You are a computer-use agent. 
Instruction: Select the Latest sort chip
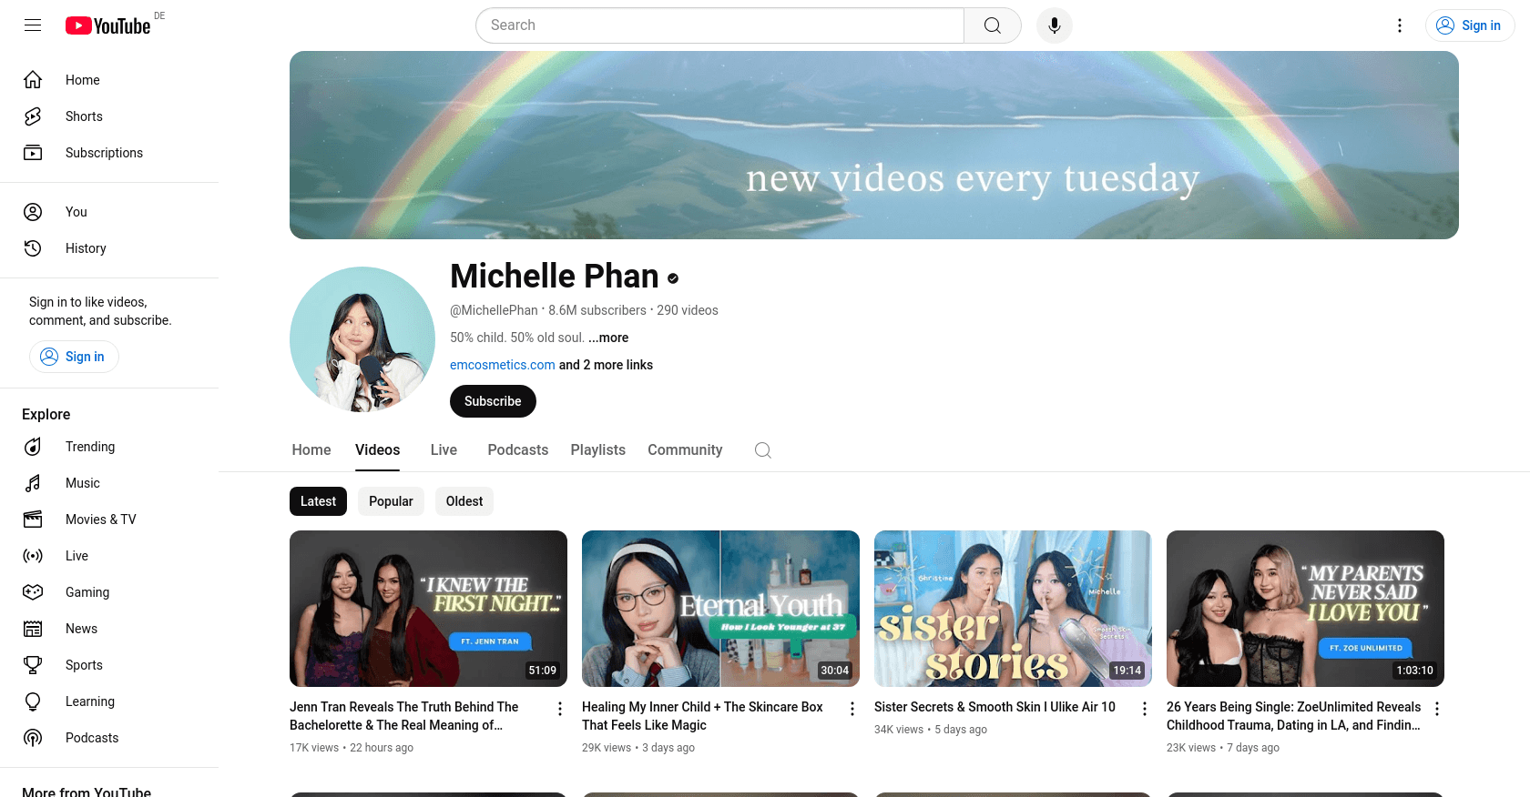(x=318, y=501)
